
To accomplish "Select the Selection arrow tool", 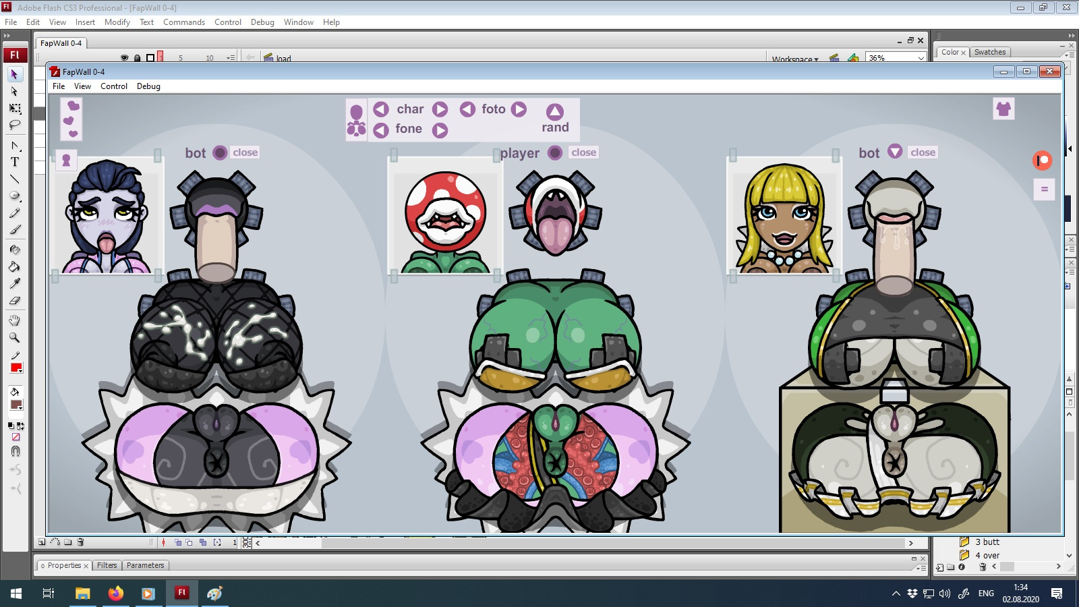I will [x=14, y=74].
